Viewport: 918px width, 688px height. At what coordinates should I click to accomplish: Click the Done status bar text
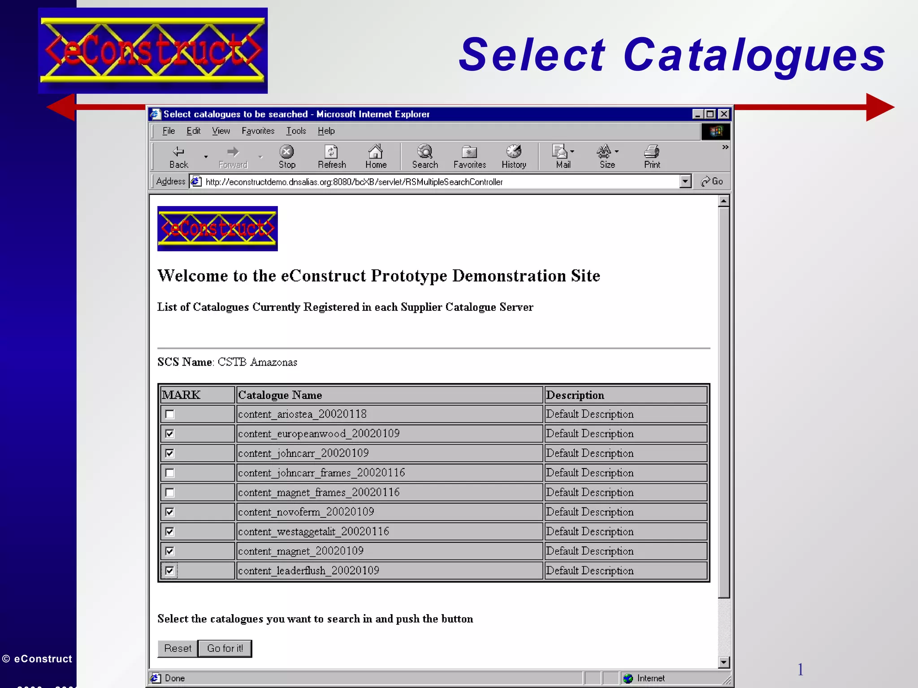[x=175, y=678]
